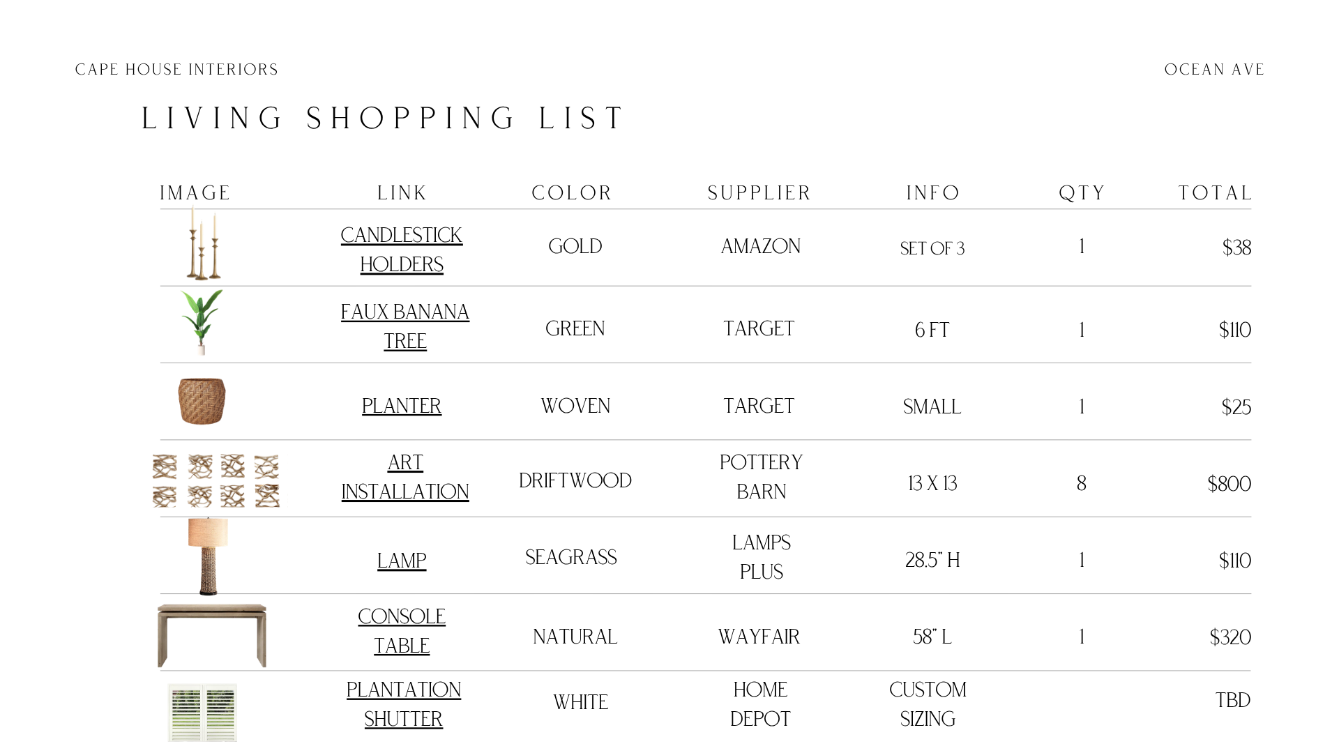1339x753 pixels.
Task: Click the $800 total for art installation
Action: pyautogui.click(x=1229, y=484)
